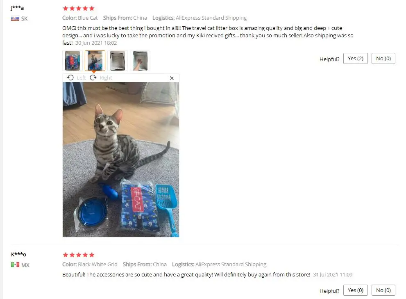406x299 pixels.
Task: Click the 'Left' rotate label
Action: click(81, 78)
